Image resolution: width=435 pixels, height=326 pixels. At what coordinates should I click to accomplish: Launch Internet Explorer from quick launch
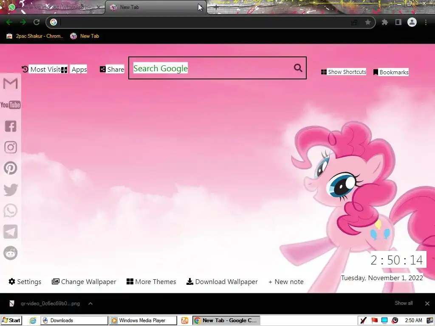point(33,320)
